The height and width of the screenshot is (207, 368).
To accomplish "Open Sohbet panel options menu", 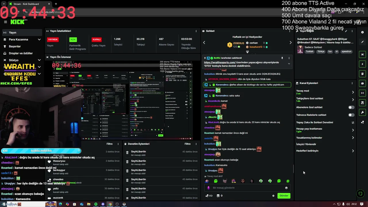I will pos(289,31).
